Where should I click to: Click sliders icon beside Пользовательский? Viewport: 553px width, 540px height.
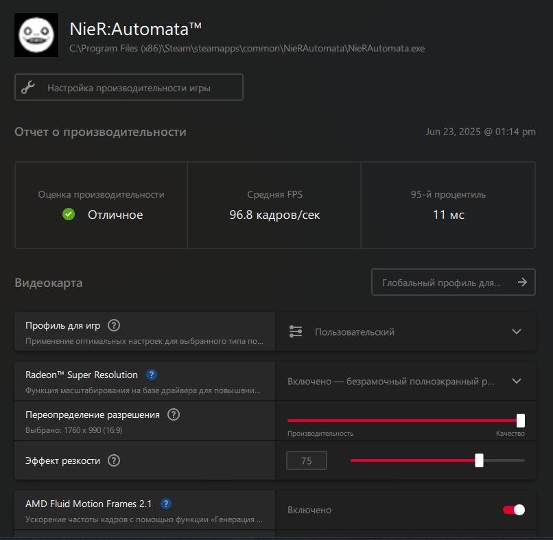pos(296,331)
